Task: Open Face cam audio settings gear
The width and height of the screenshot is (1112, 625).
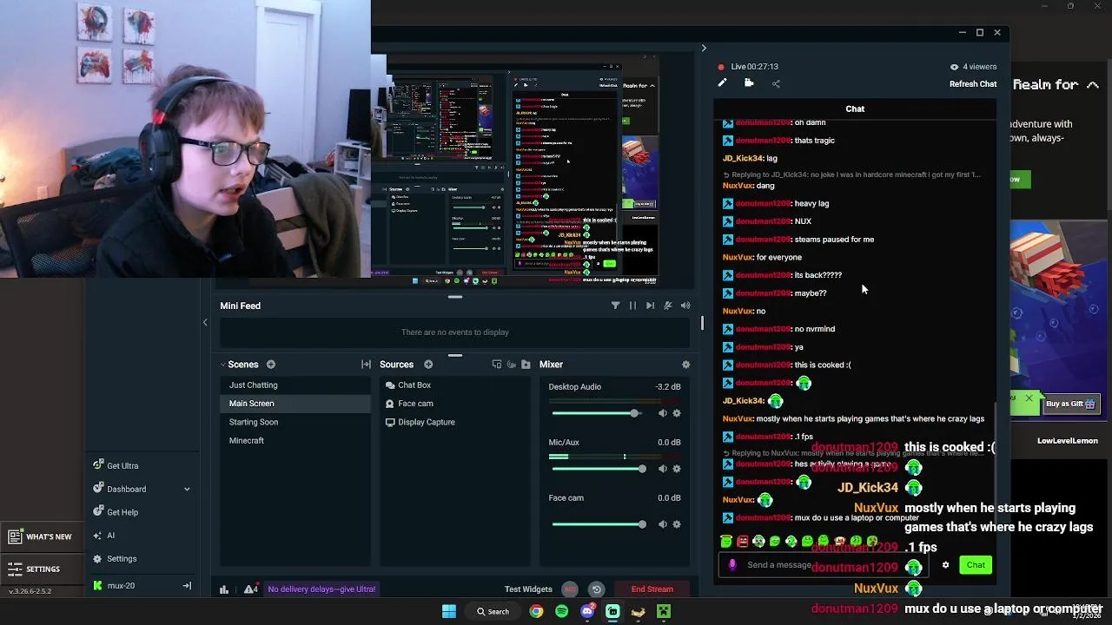Action: click(x=677, y=524)
